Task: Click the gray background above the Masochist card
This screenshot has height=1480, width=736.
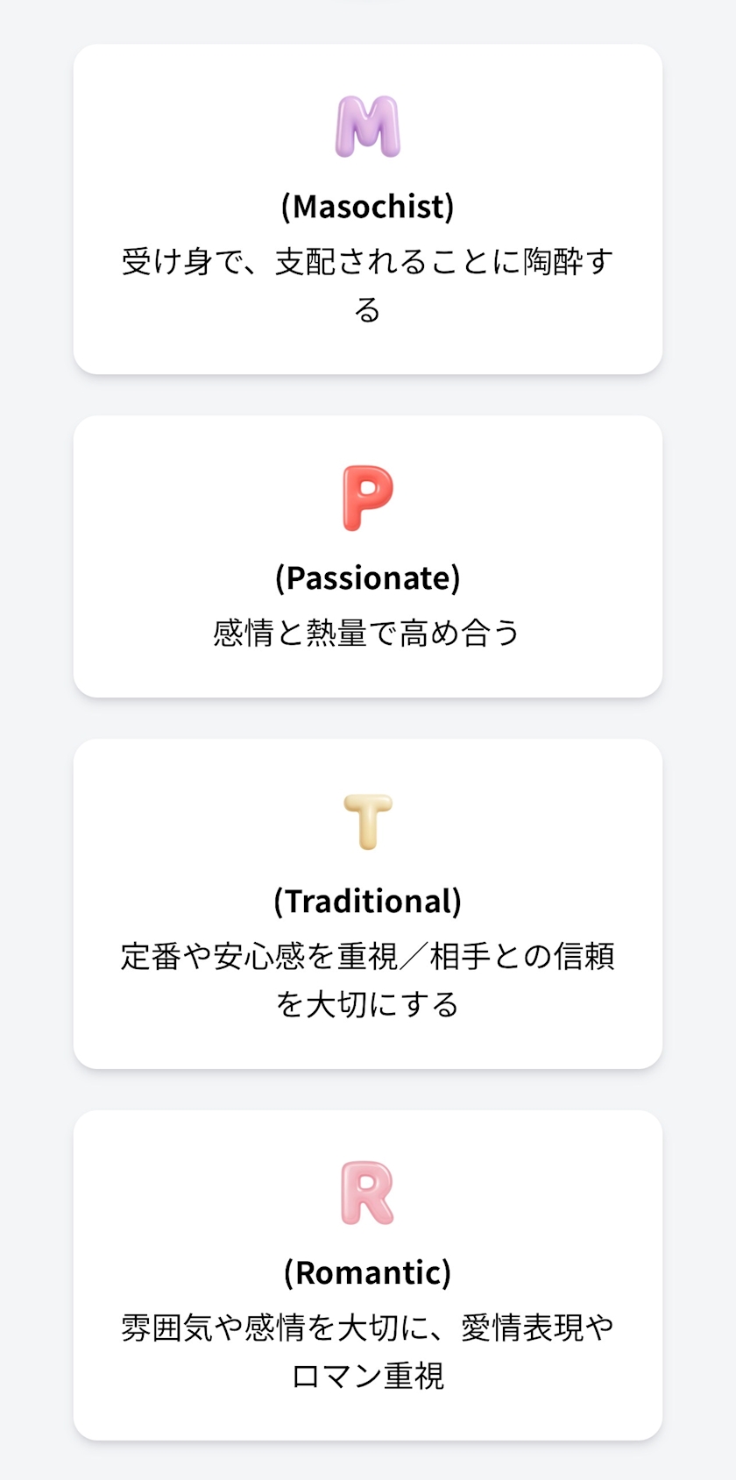Action: (368, 22)
